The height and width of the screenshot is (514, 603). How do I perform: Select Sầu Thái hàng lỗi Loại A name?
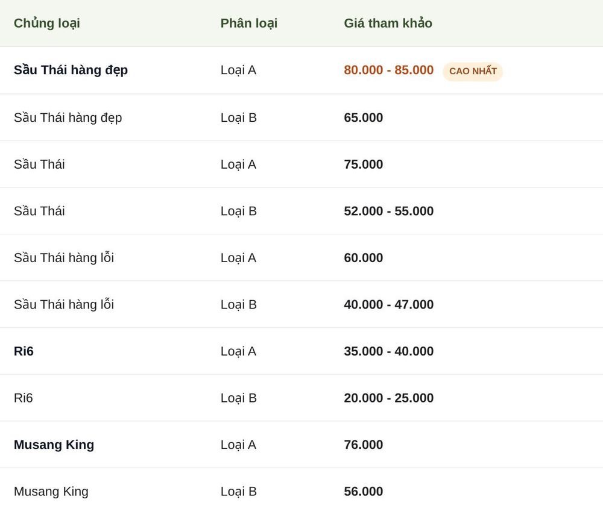click(64, 258)
